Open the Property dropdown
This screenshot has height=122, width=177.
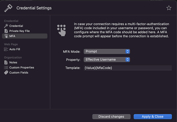[107, 60]
